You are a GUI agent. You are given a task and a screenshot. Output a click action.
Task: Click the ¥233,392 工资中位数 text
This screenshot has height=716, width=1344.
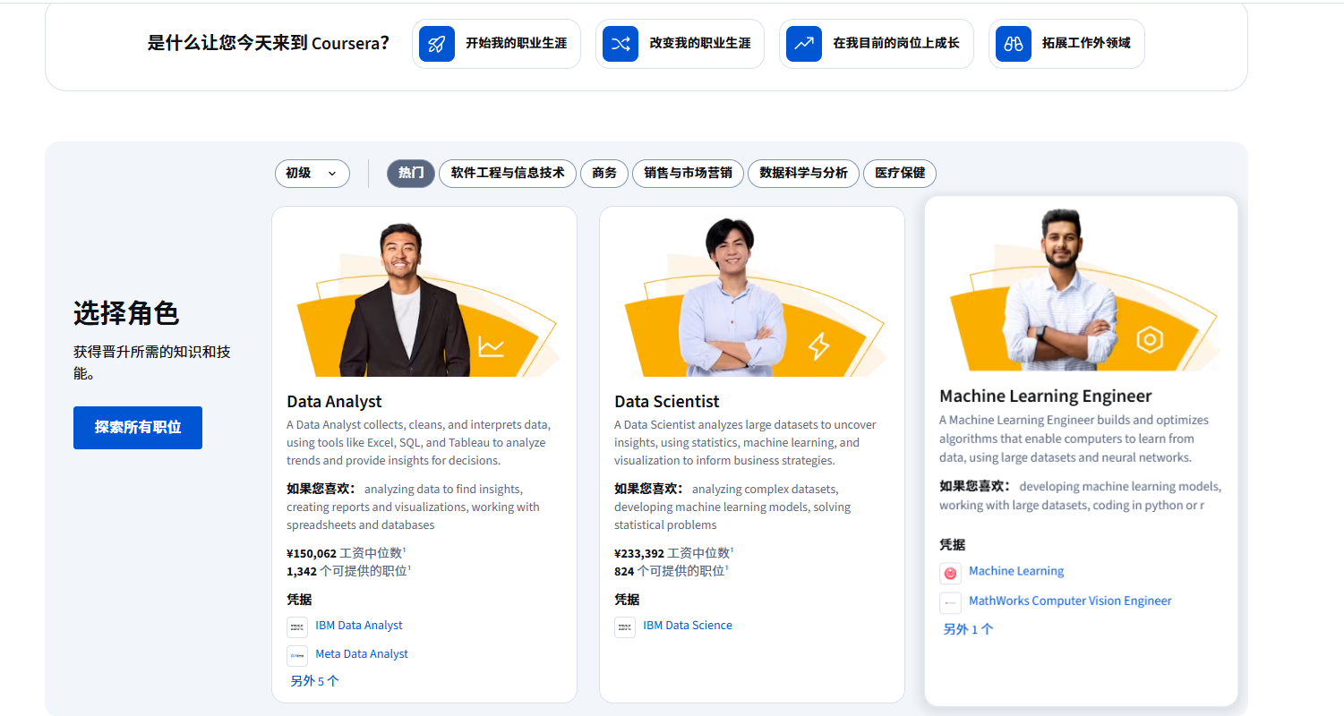coord(673,553)
